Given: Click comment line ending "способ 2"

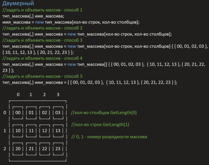Looking at the screenshot, I should pos(43,28).
